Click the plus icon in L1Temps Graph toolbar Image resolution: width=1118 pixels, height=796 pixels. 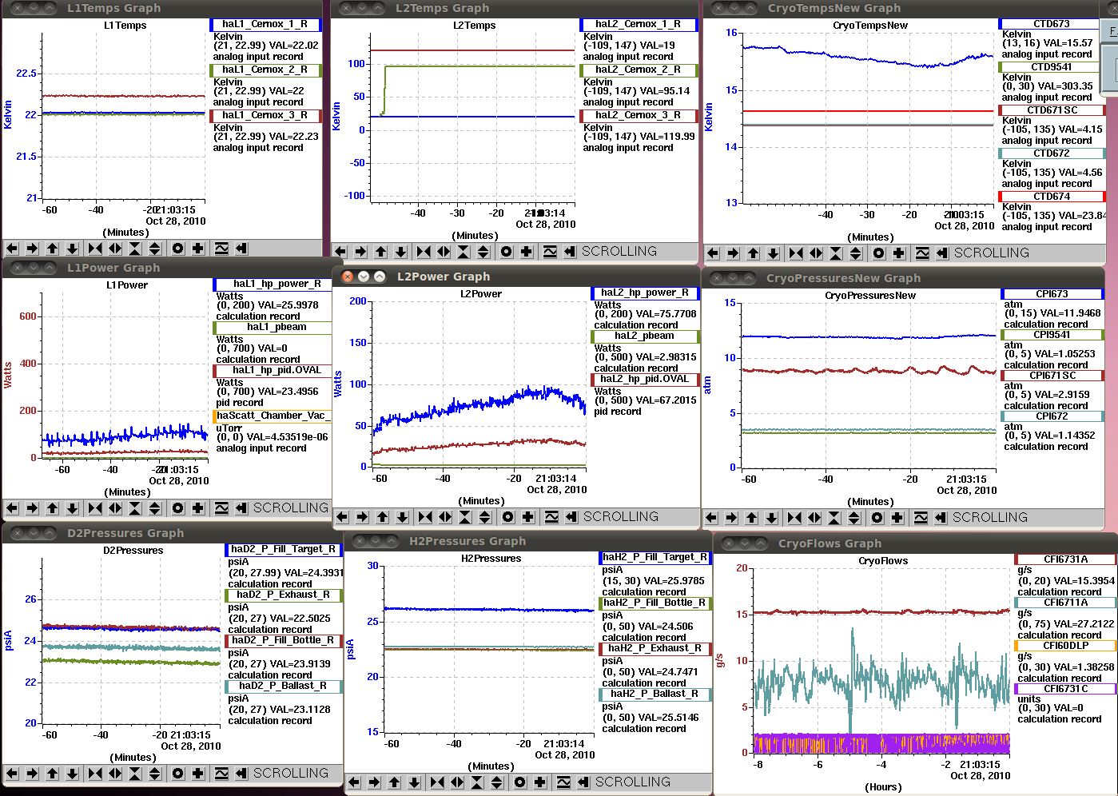(x=198, y=249)
